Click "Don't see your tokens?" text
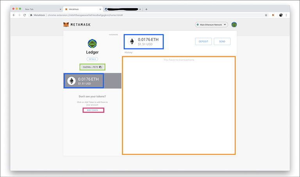The width and height of the screenshot is (300, 177). coord(92,97)
